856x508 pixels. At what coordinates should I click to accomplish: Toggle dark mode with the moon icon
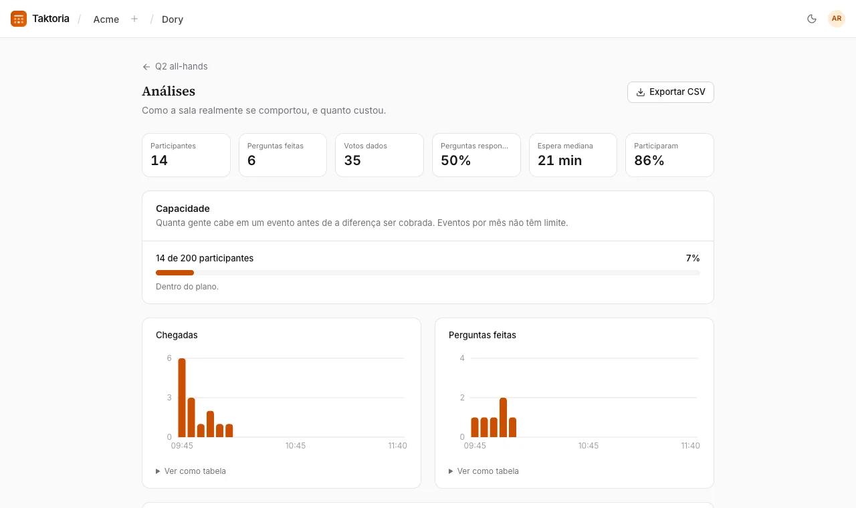812,19
